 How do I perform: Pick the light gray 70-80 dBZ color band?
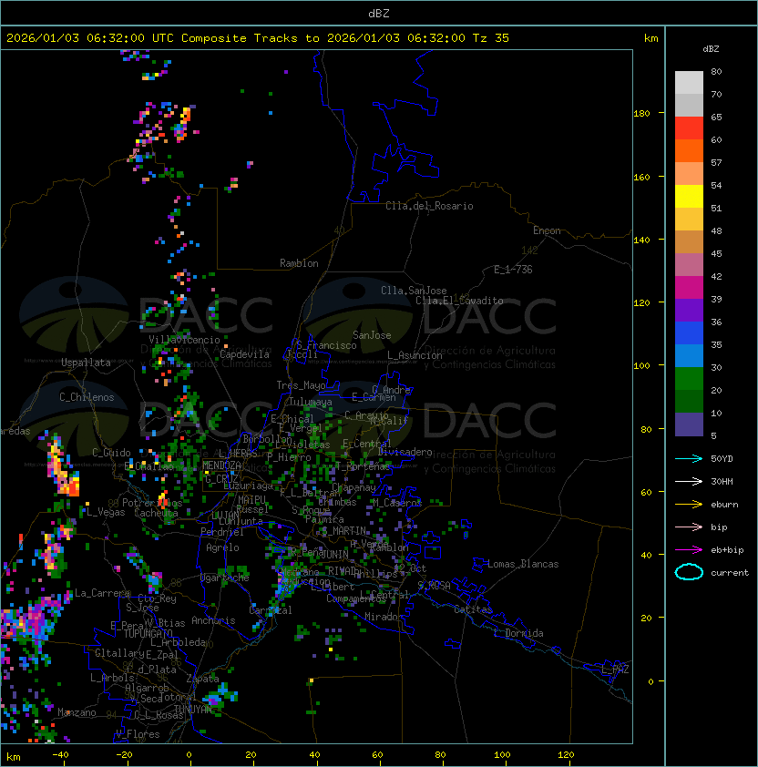pyautogui.click(x=689, y=83)
